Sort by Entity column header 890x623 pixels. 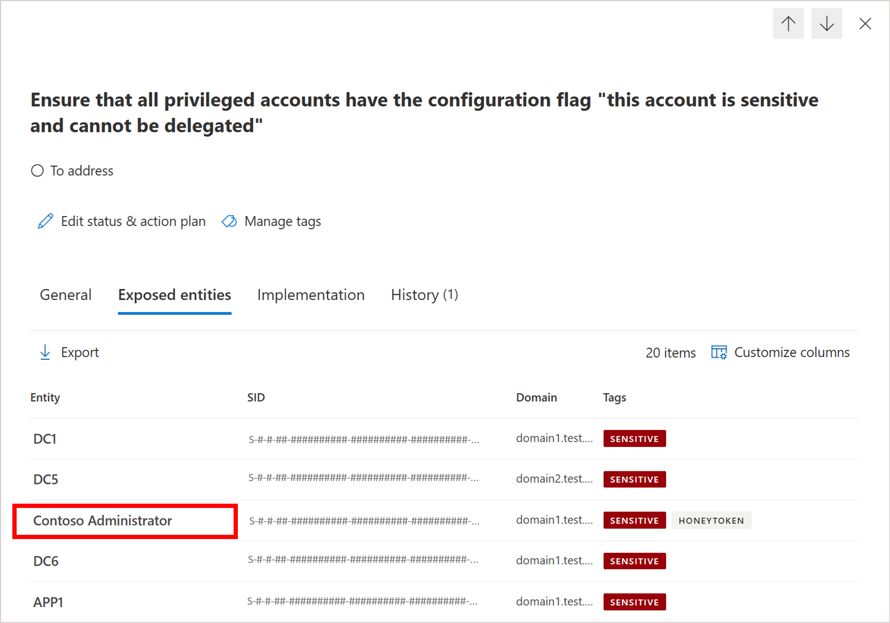coord(45,397)
